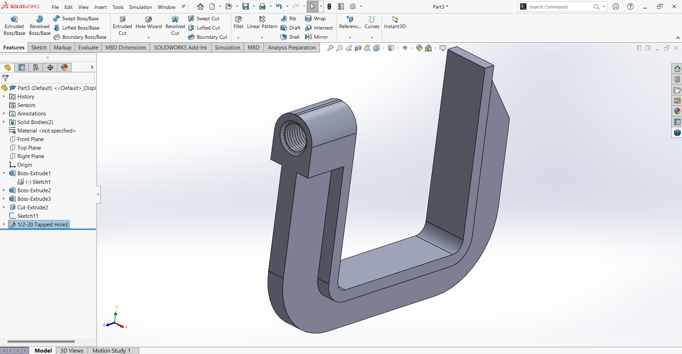
Task: Click the Zoom to Fit icon
Action: [330, 48]
